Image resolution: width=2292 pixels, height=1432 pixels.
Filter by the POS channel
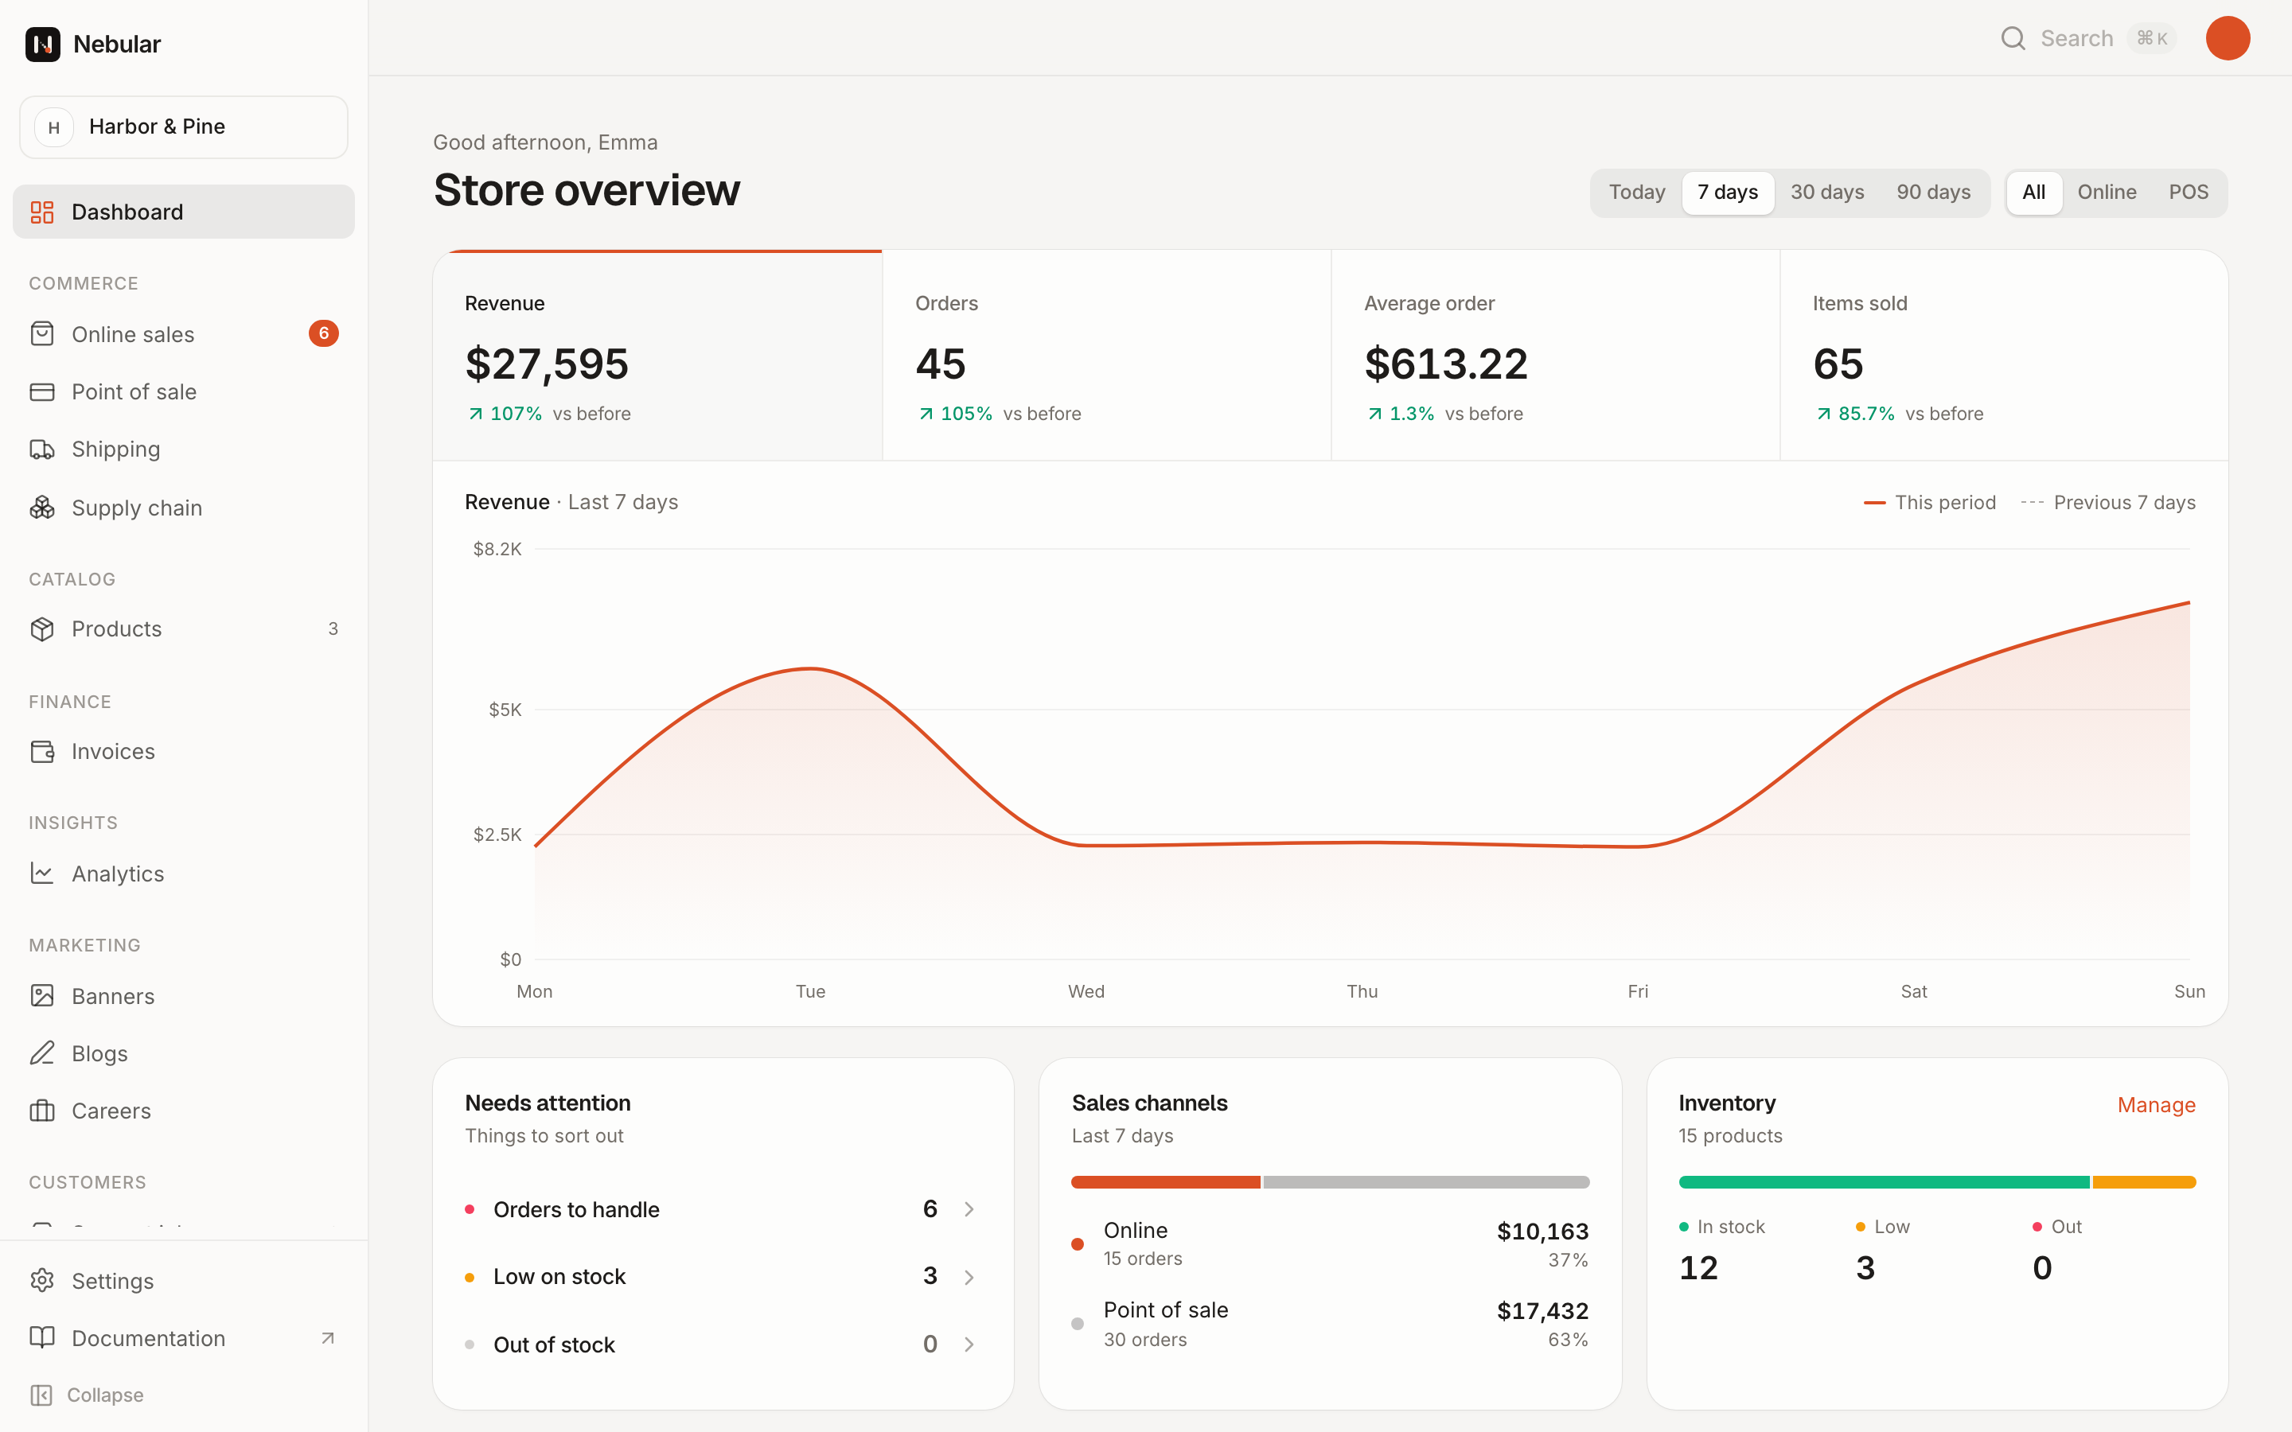(2188, 193)
